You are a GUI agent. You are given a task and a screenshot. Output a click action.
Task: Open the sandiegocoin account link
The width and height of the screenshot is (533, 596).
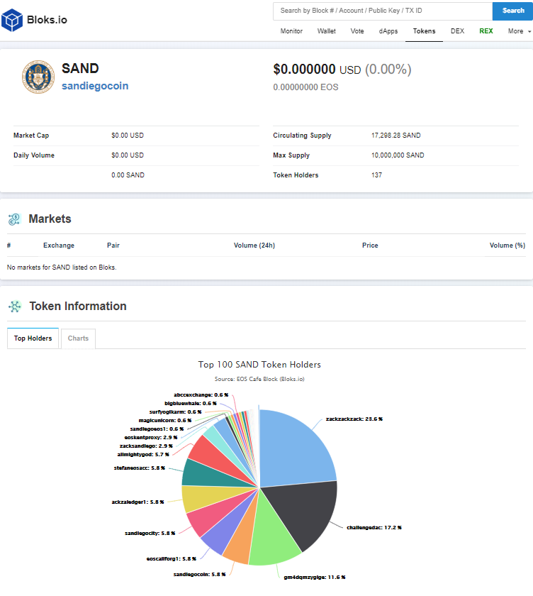(x=95, y=86)
